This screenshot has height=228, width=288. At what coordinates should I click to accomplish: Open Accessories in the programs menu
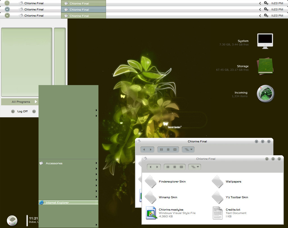click(x=69, y=163)
